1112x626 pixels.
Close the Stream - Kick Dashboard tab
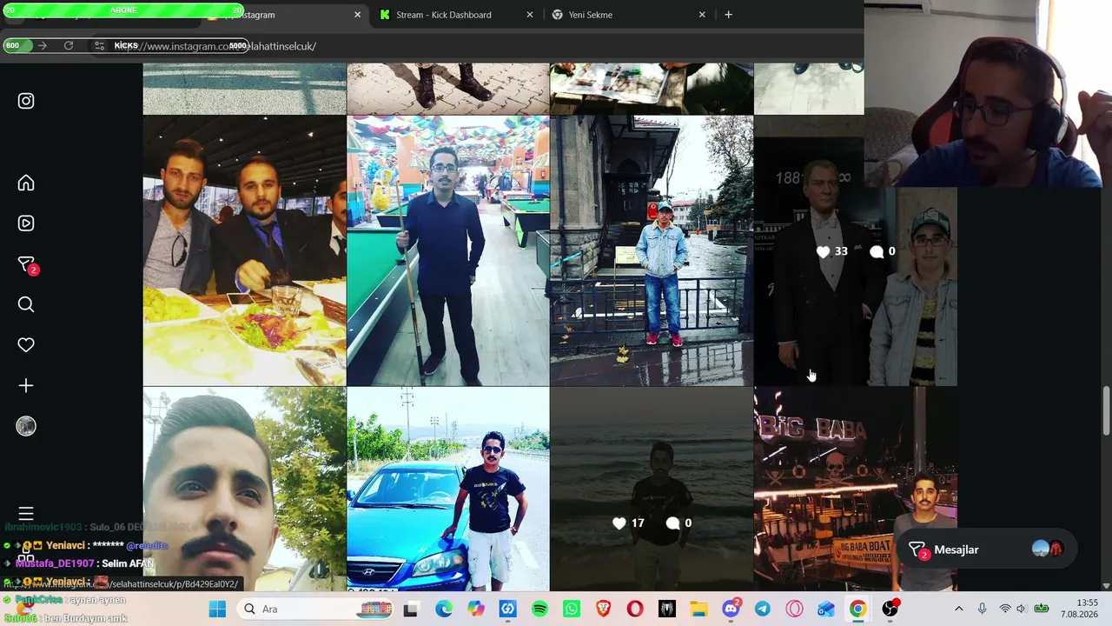click(530, 15)
